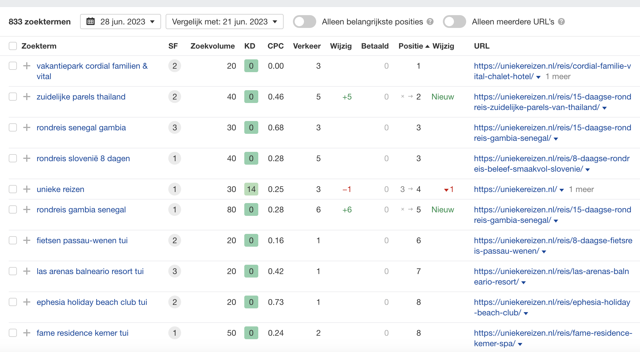Click SF badge 1 for rondreis gambia senegal
Viewport: 640px width, 352px height.
(x=175, y=209)
